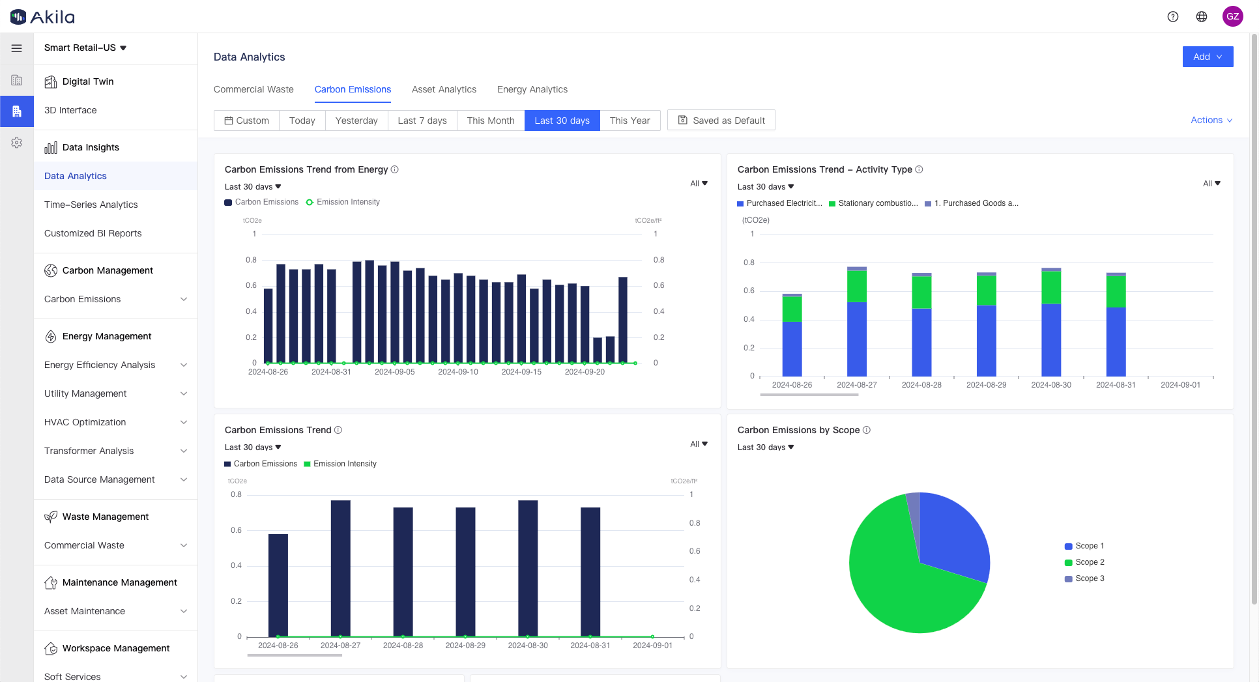Open the GZ user avatar
This screenshot has width=1259, height=682.
(x=1232, y=17)
